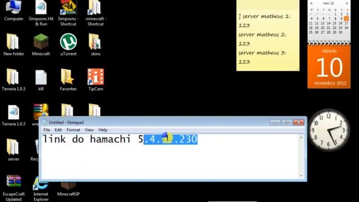Close the Untitled - Notepad window

pos(298,122)
